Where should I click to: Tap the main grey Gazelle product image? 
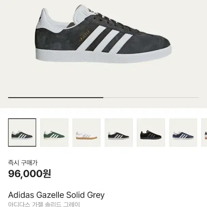click(x=103, y=34)
